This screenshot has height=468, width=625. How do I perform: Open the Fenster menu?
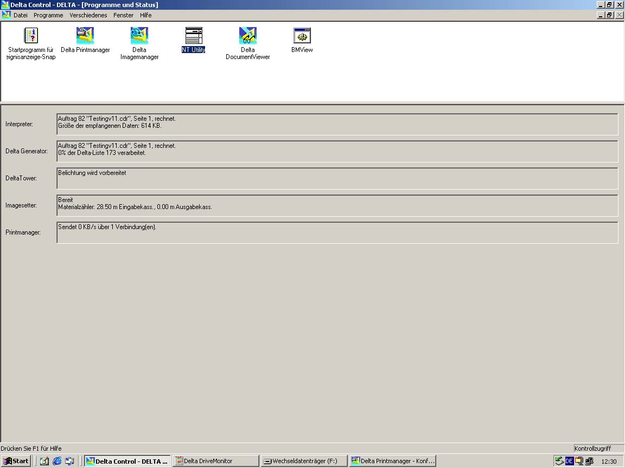tap(123, 15)
